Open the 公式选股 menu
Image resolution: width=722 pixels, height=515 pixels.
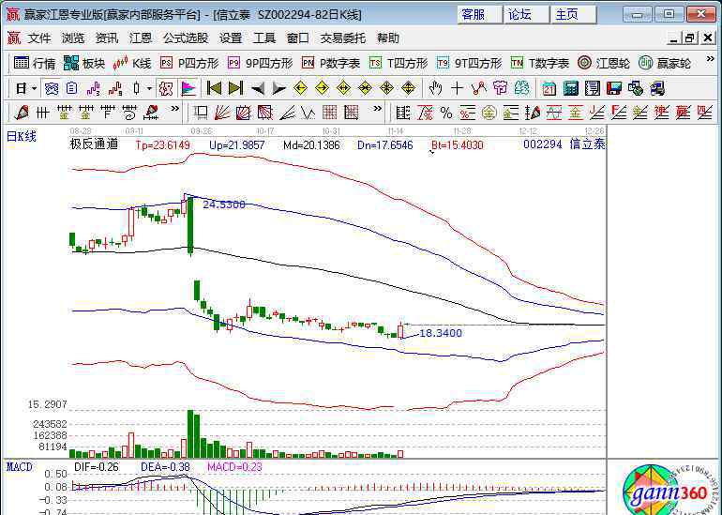(x=186, y=38)
